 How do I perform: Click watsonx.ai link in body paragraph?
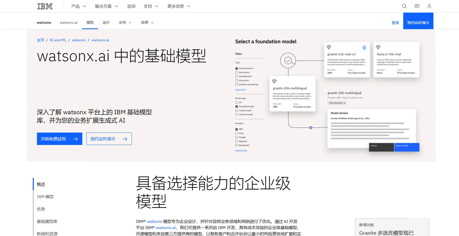166,228
